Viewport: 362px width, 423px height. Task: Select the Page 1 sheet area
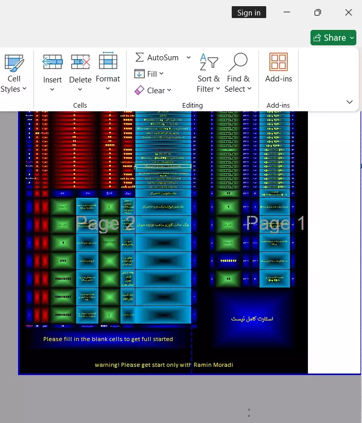click(275, 223)
